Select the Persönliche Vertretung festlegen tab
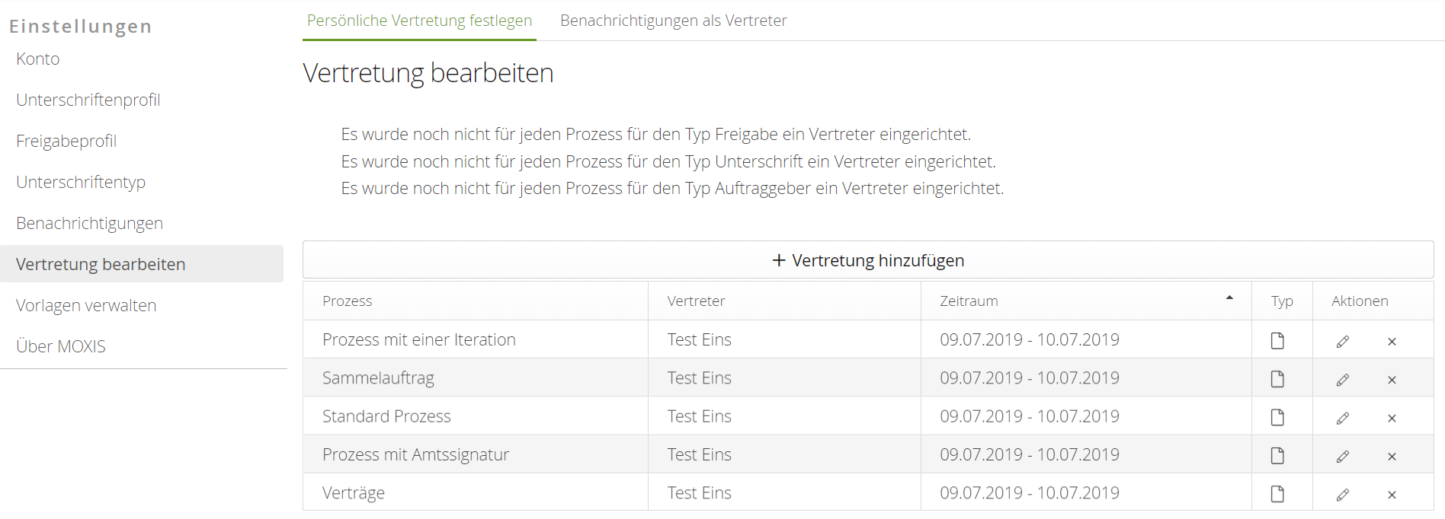 coord(419,21)
